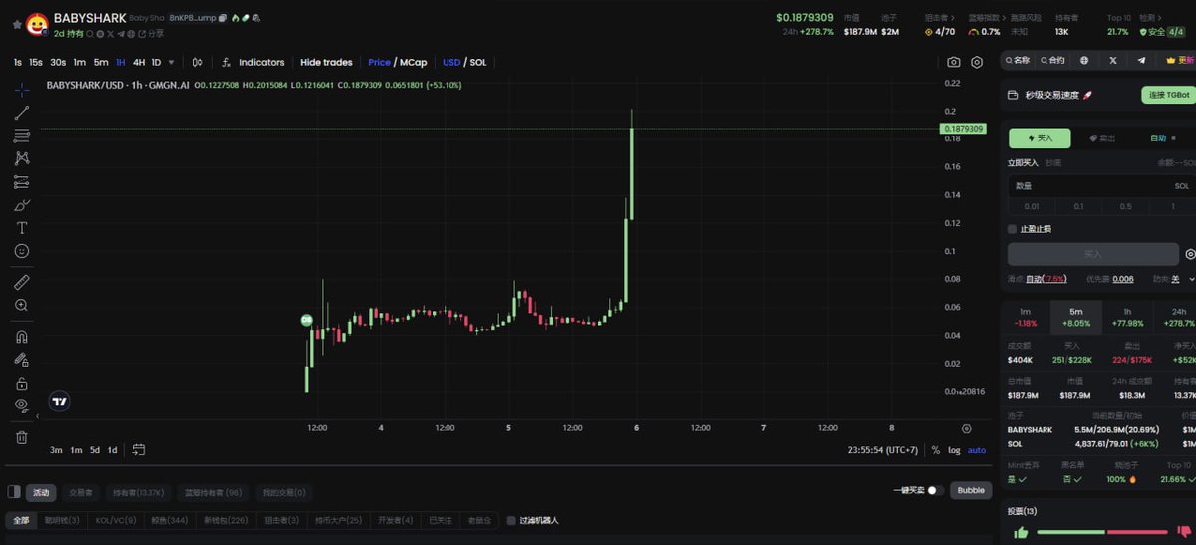Toggle the one-click trading switch
Screen dimensions: 1196x545
point(935,490)
